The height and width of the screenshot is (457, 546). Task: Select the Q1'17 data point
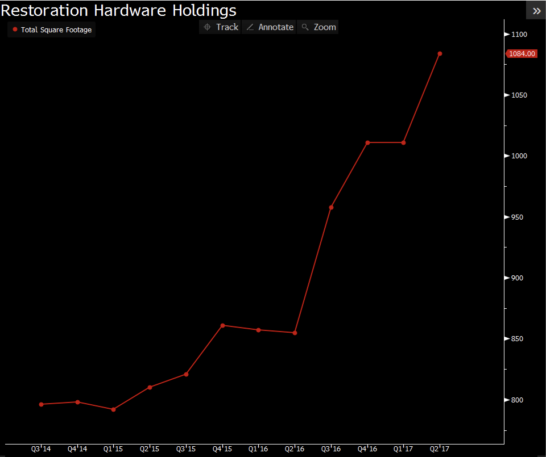coord(403,142)
